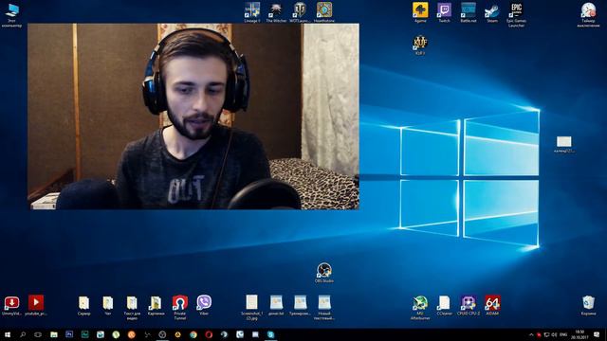The height and width of the screenshot is (341, 607).
Task: Open the Сервер folder
Action: pyautogui.click(x=83, y=305)
